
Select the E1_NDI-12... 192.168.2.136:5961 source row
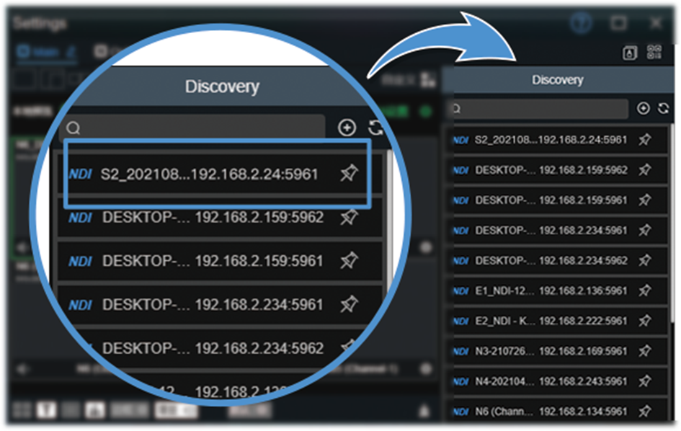558,290
